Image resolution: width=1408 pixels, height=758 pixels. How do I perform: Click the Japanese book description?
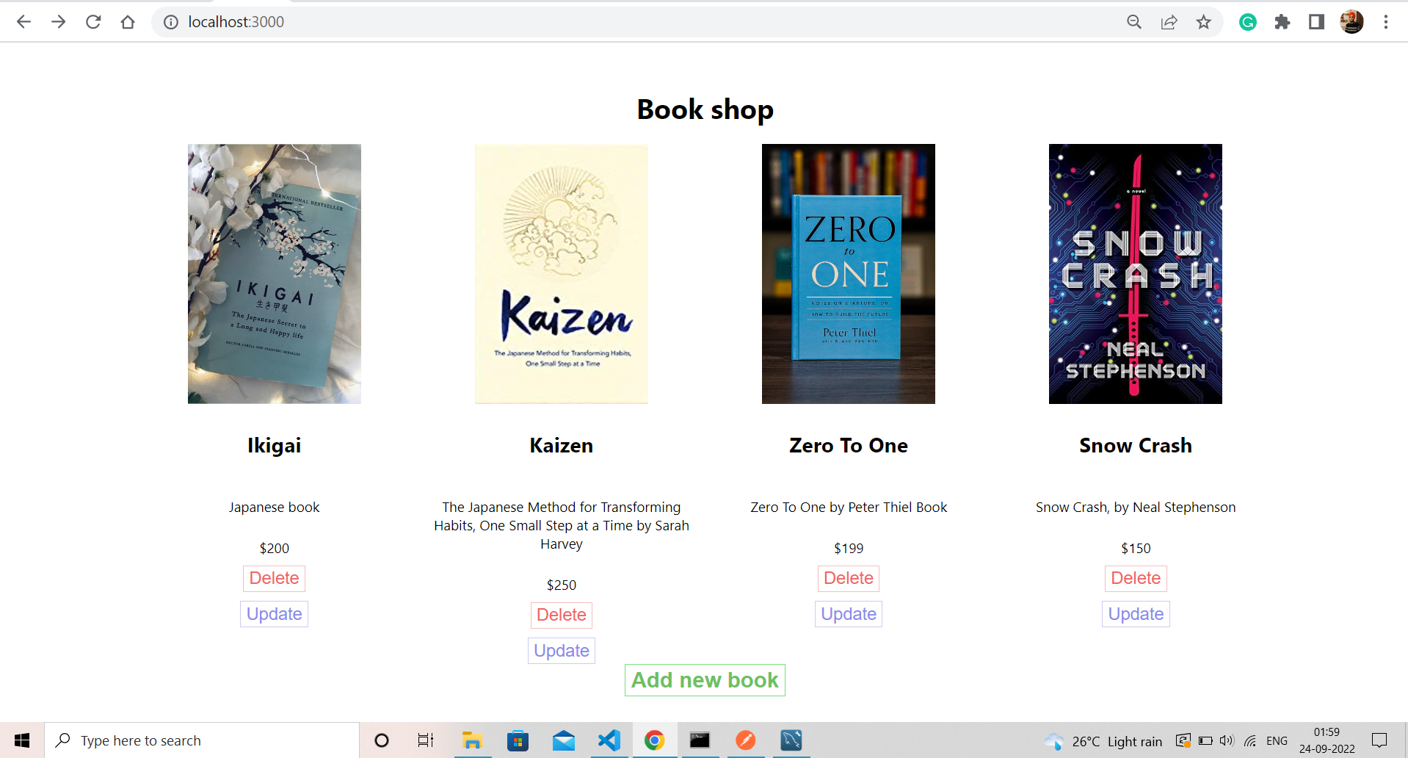(x=275, y=508)
